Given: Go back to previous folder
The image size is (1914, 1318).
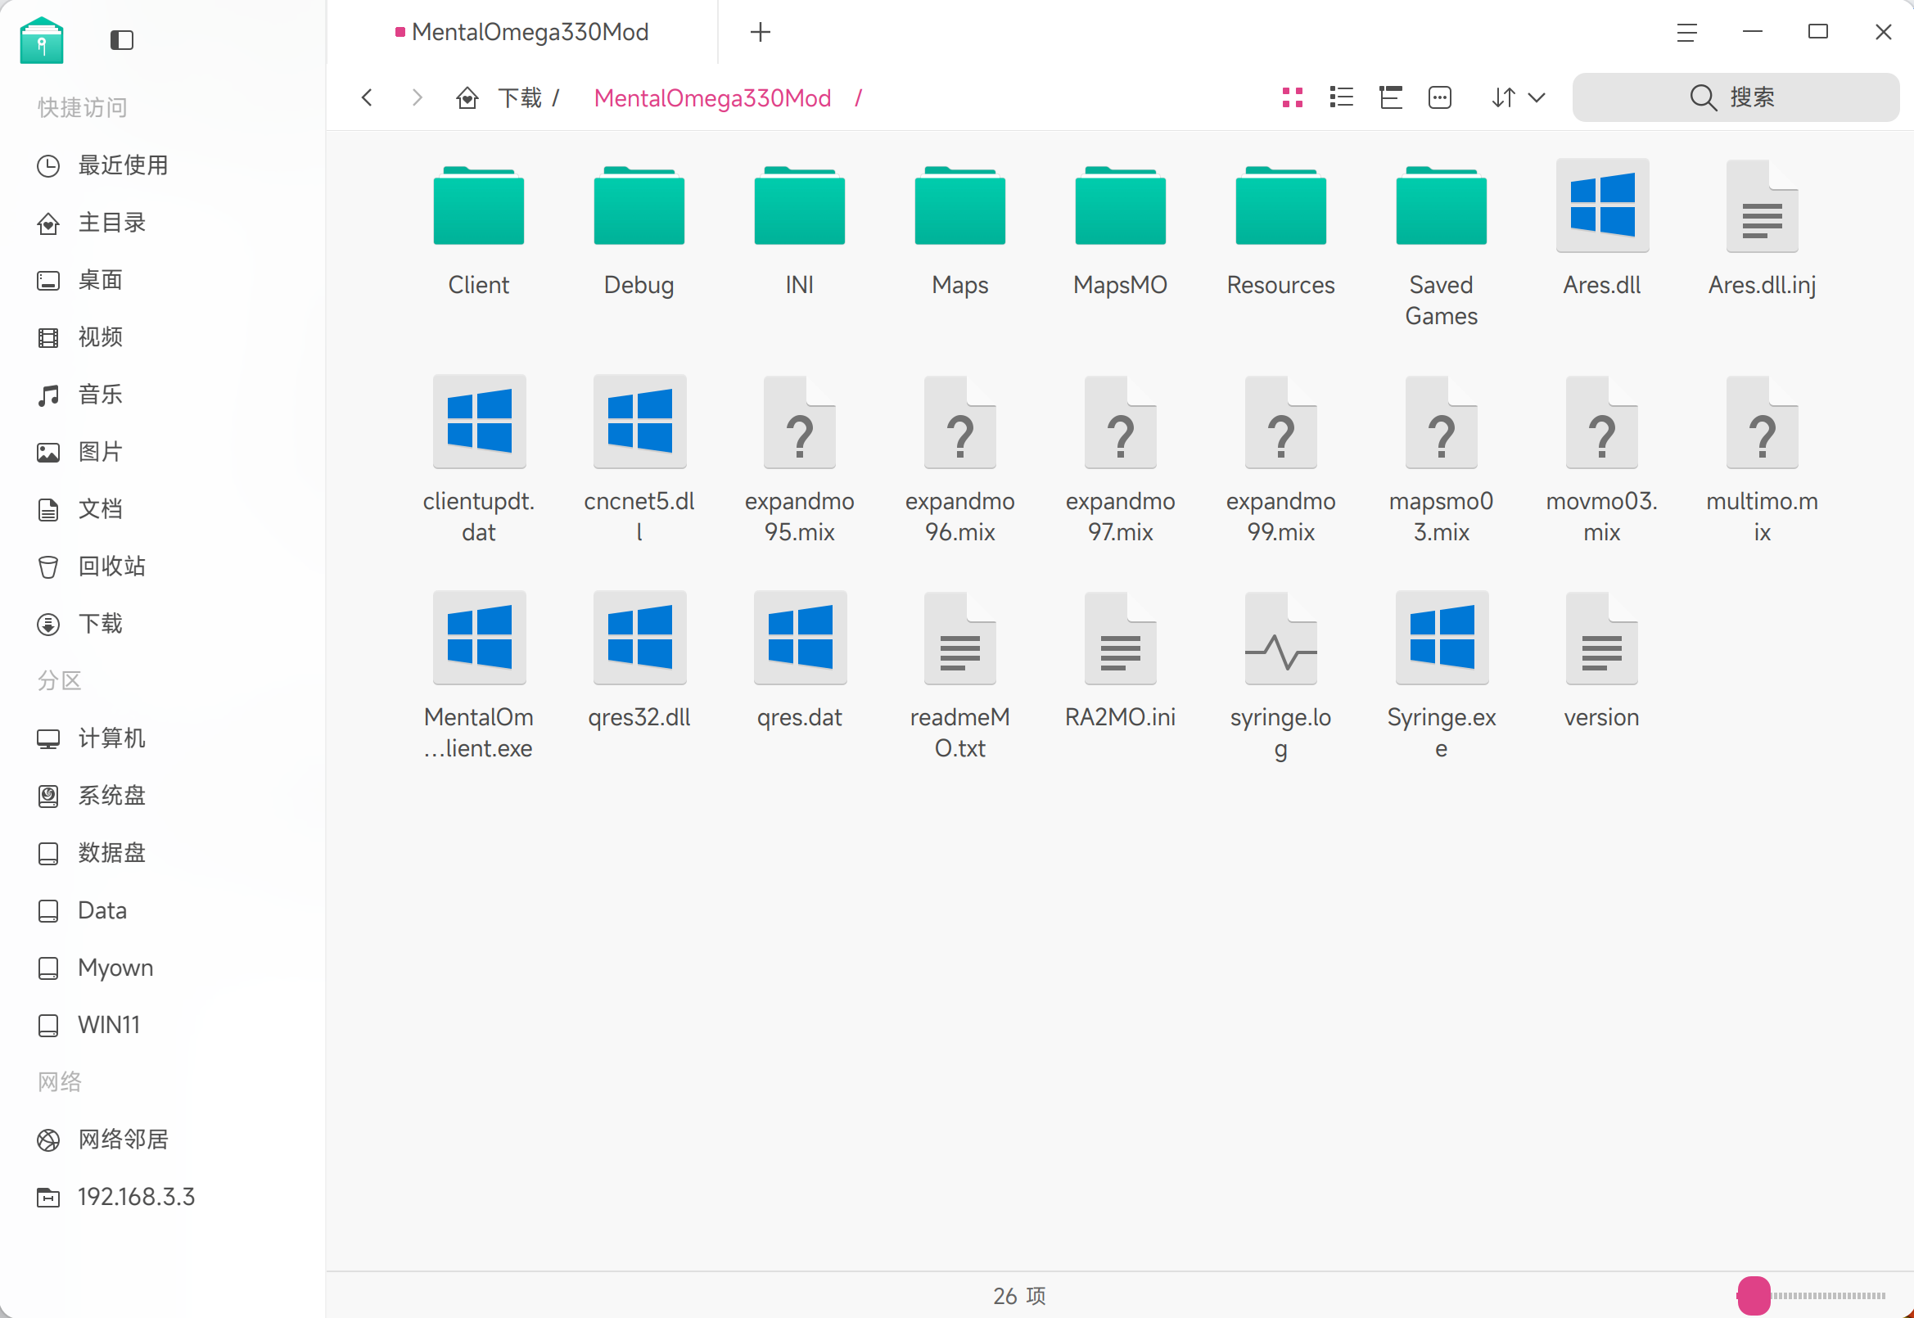Looking at the screenshot, I should (x=368, y=97).
